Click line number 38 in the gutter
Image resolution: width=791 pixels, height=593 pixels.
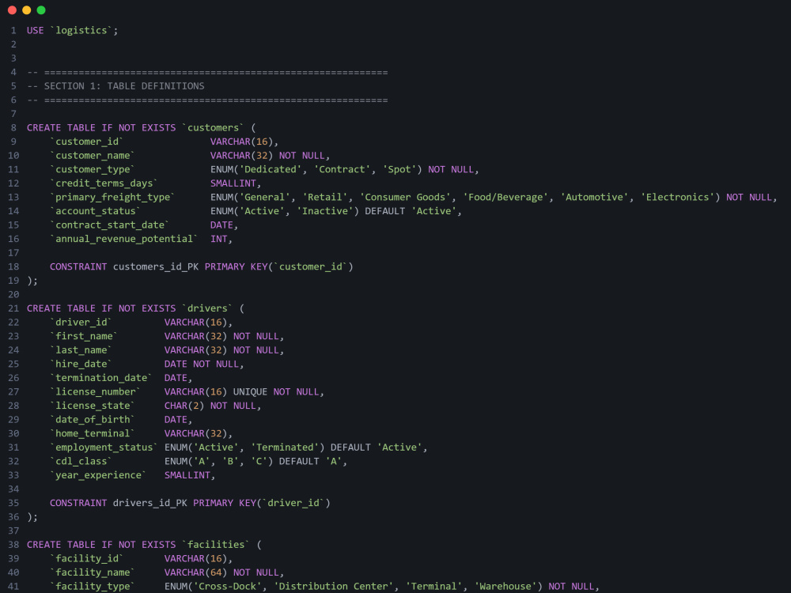pos(13,545)
